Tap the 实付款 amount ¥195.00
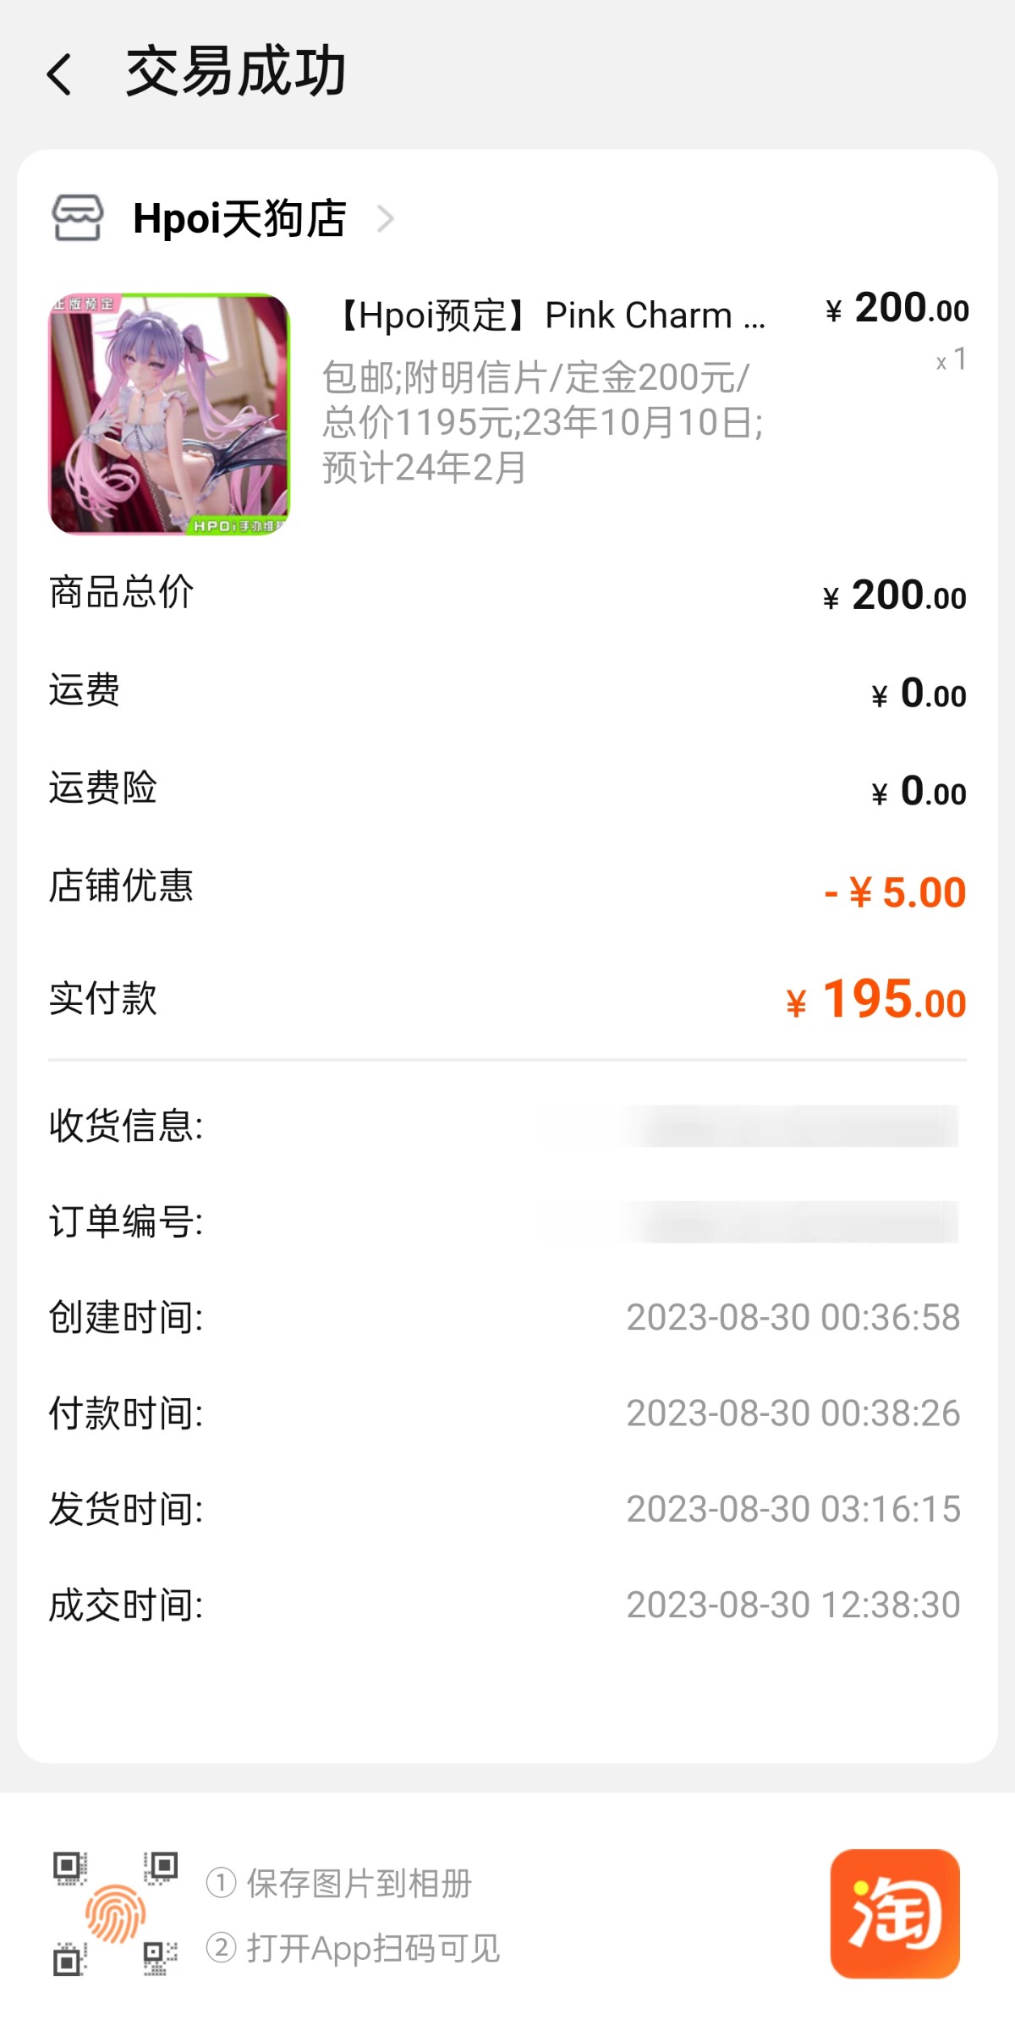This screenshot has width=1015, height=2036. pyautogui.click(x=876, y=1000)
